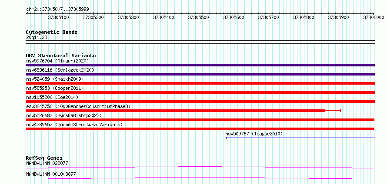Click the 20q11.23 band label
This screenshot has width=387, height=184.
pyautogui.click(x=37, y=38)
